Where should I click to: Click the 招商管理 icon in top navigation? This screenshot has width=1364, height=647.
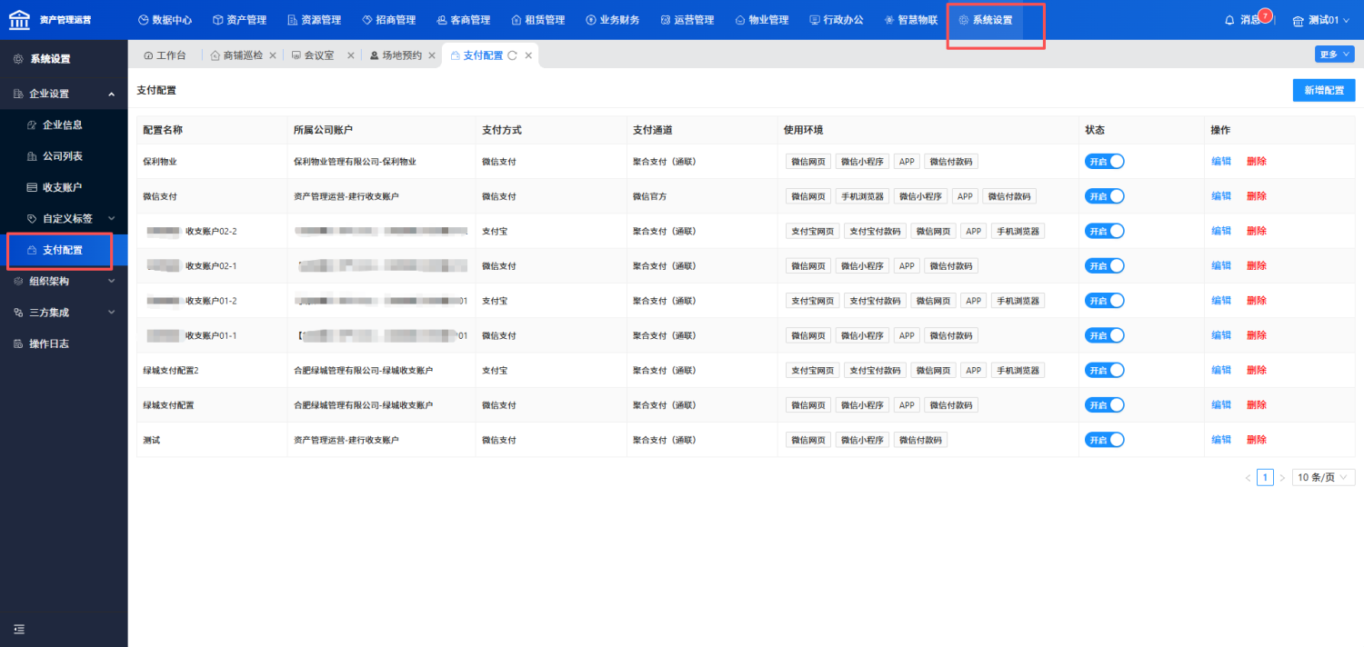pyautogui.click(x=366, y=20)
